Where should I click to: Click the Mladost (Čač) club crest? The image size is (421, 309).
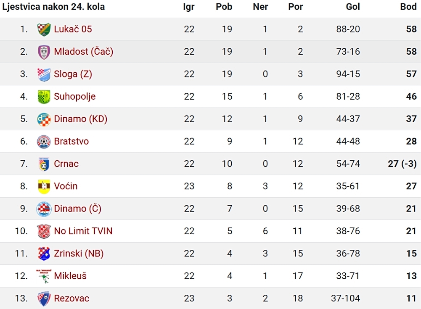coord(44,52)
